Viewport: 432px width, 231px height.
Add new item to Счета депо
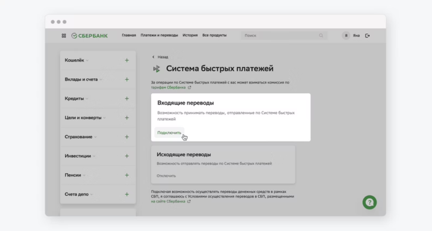[127, 194]
